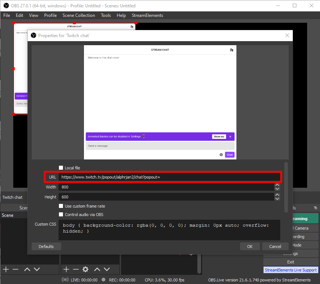Open the Help menu
This screenshot has width=320, height=284.
[x=121, y=15]
